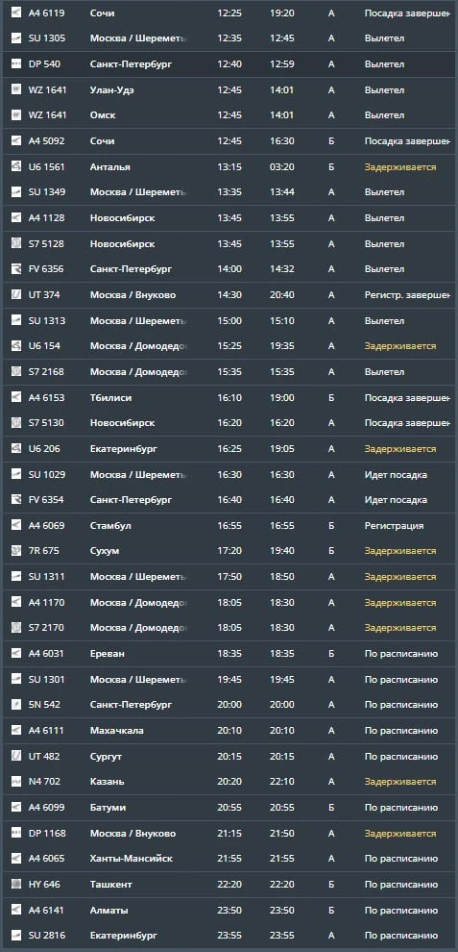Click the Задерживается status of flight U6 154
Image resolution: width=458 pixels, height=952 pixels.
[x=400, y=346]
